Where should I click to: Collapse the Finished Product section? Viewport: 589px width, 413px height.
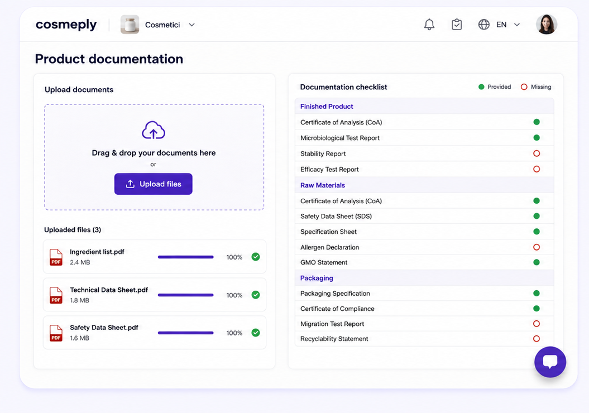424,106
